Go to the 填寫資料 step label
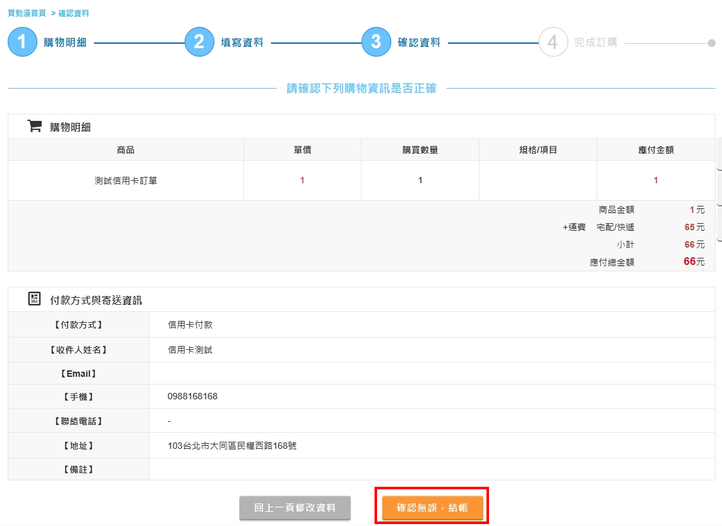The image size is (722, 526). (242, 43)
